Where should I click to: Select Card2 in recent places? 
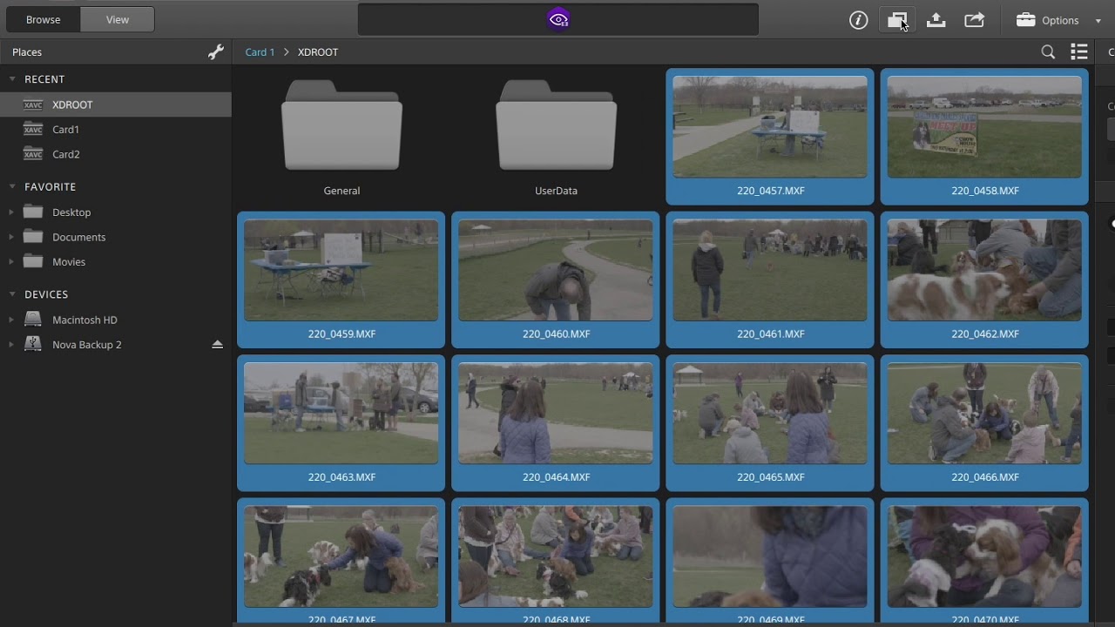point(116,154)
